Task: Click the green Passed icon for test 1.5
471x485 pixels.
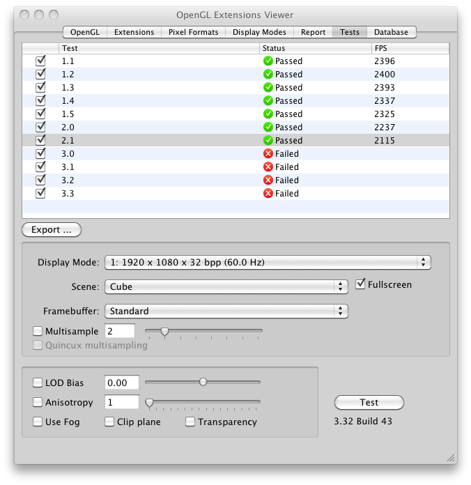Action: [268, 114]
